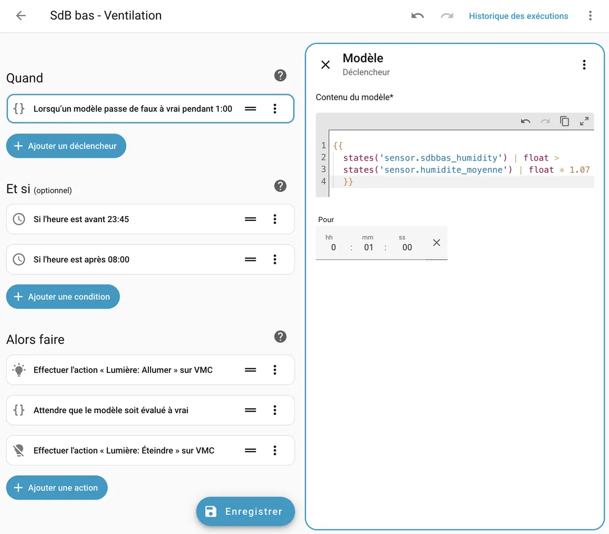This screenshot has width=609, height=534.
Task: Click the clock icon of après 08:00 condition
Action: click(x=19, y=259)
